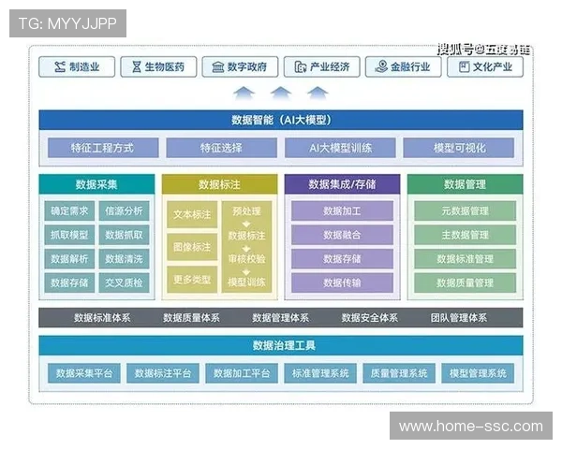The width and height of the screenshot is (562, 449).
Task: Click the 数据加工 purple box
Action: pos(342,210)
